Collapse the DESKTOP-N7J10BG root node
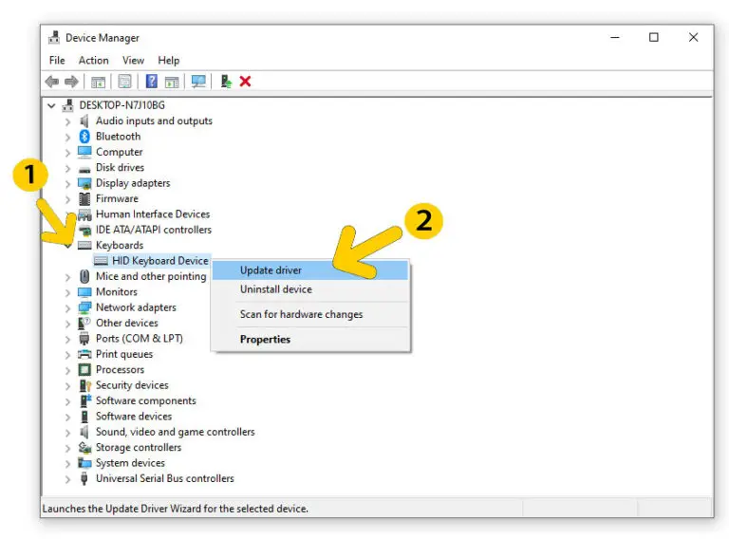729x539 pixels. (51, 106)
